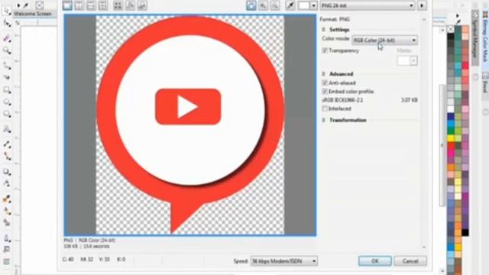Click Zoom in tool in export dialog

263,5
